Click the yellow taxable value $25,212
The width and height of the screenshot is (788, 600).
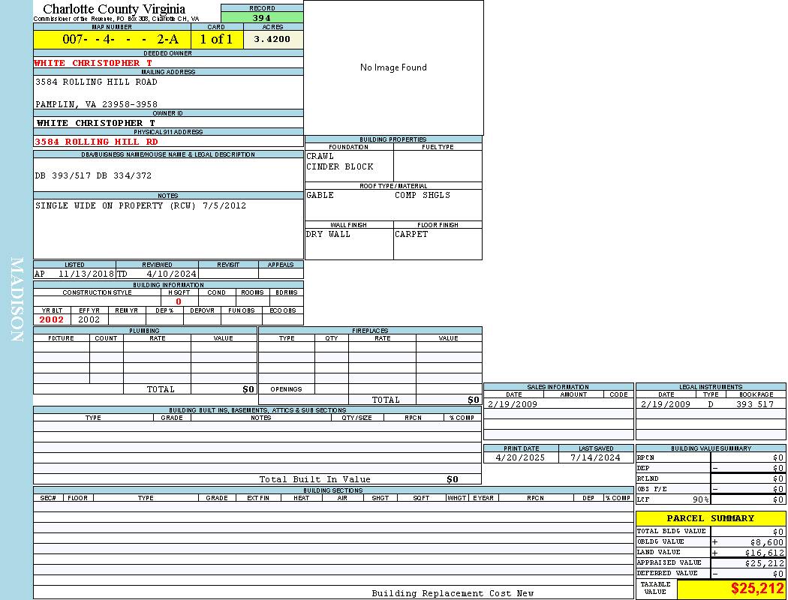click(x=757, y=589)
